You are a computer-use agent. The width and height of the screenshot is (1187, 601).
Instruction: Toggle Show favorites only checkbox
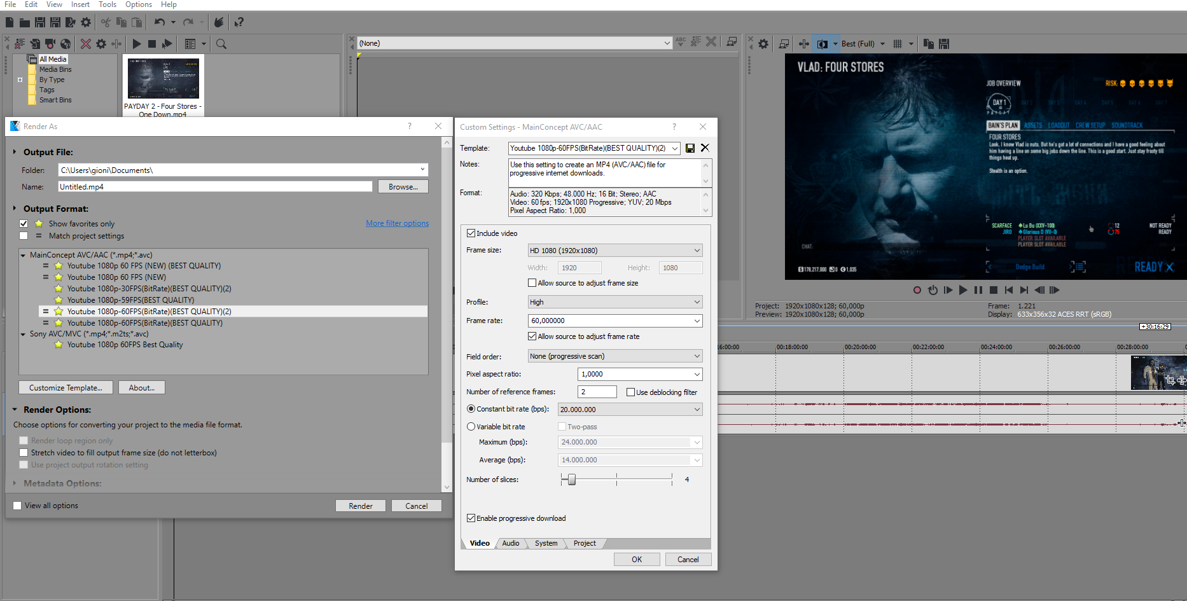pyautogui.click(x=24, y=224)
